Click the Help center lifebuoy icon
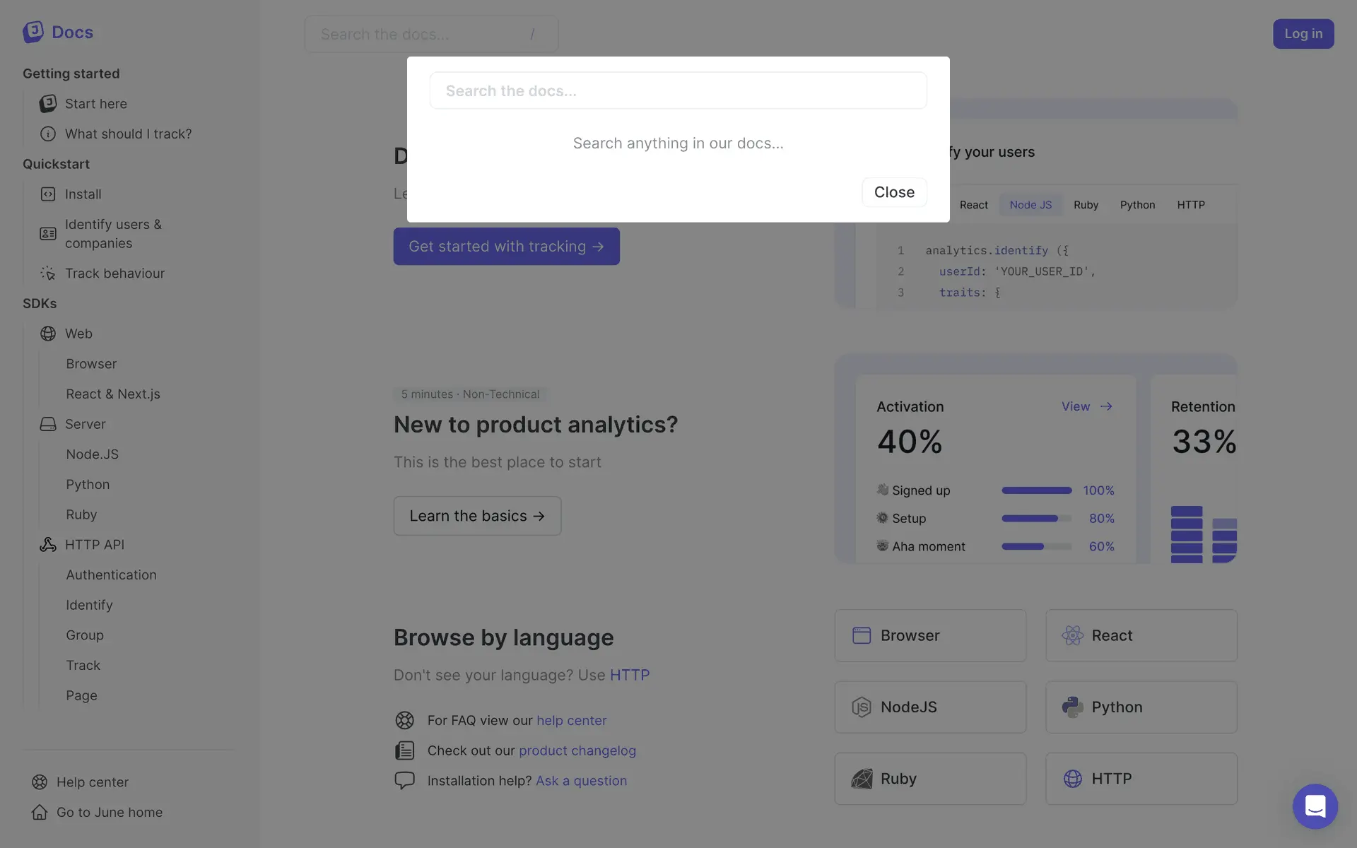Image resolution: width=1357 pixels, height=848 pixels. [40, 782]
